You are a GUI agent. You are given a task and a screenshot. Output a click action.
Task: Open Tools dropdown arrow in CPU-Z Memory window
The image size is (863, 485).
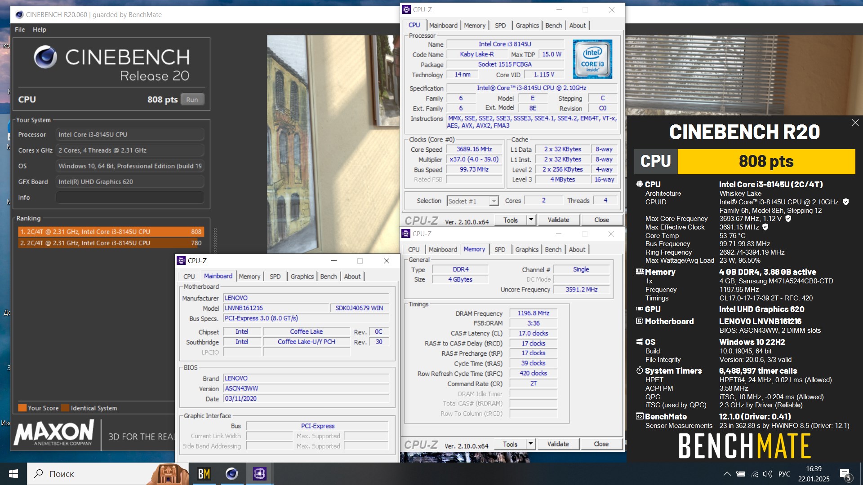tap(530, 444)
